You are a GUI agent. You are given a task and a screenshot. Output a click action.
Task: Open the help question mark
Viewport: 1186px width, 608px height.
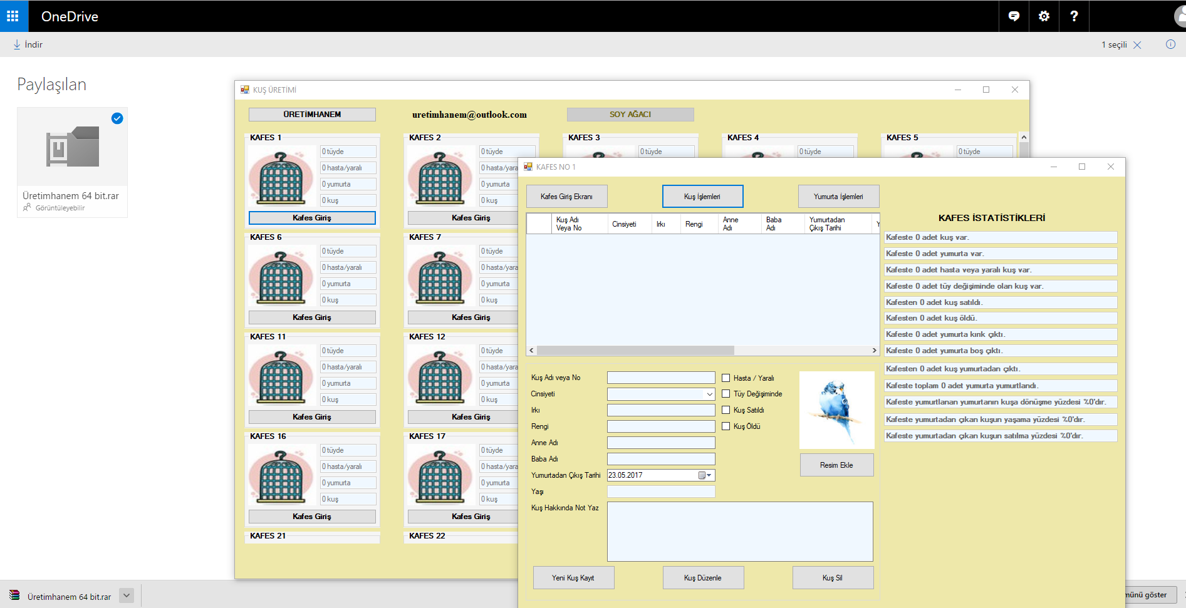pos(1074,16)
